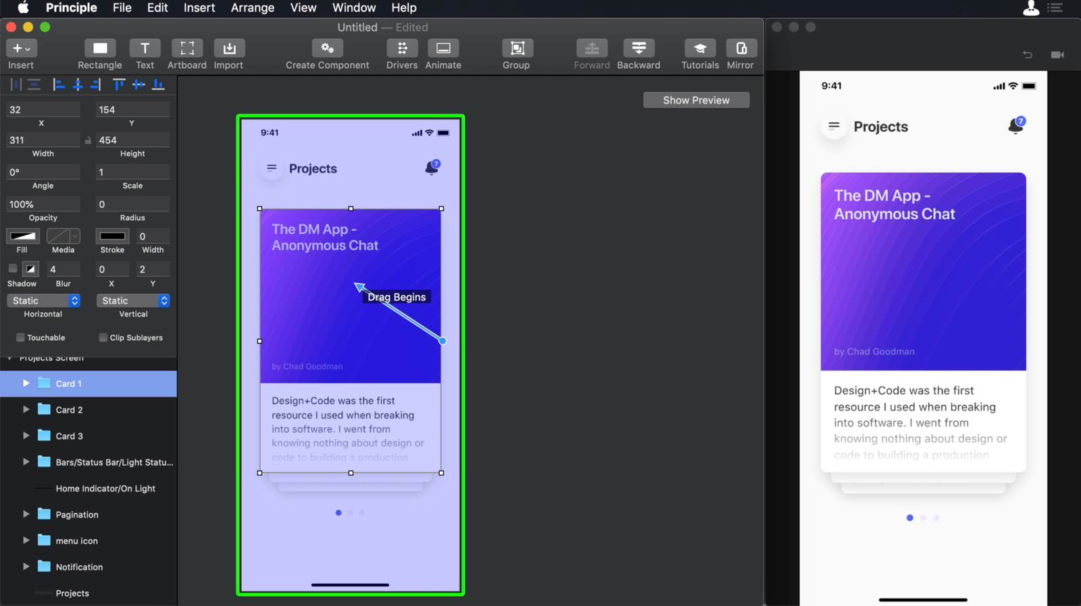Image resolution: width=1081 pixels, height=606 pixels.
Task: Open the Edit menu
Action: [157, 8]
